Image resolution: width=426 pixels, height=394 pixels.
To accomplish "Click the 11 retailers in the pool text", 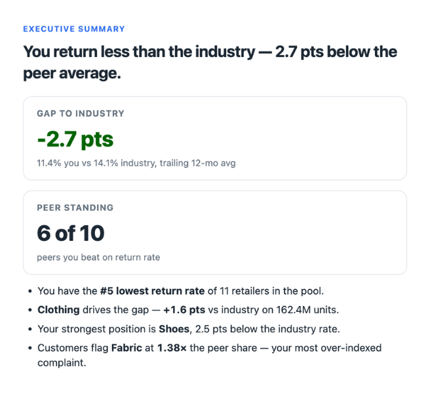I will point(271,291).
